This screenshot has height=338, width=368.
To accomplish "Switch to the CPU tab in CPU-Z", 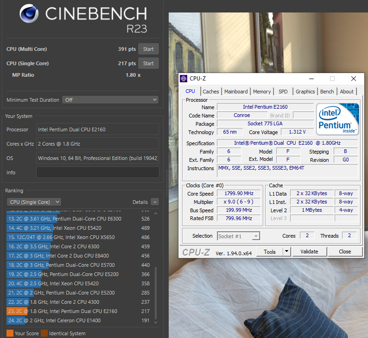I will pyautogui.click(x=190, y=91).
